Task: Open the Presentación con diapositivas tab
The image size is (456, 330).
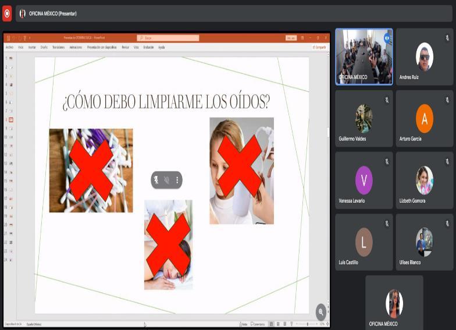Action: pyautogui.click(x=102, y=47)
